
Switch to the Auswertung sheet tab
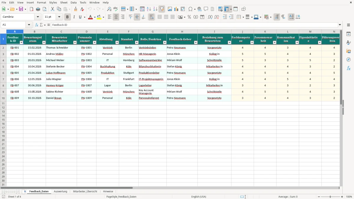[60, 192]
